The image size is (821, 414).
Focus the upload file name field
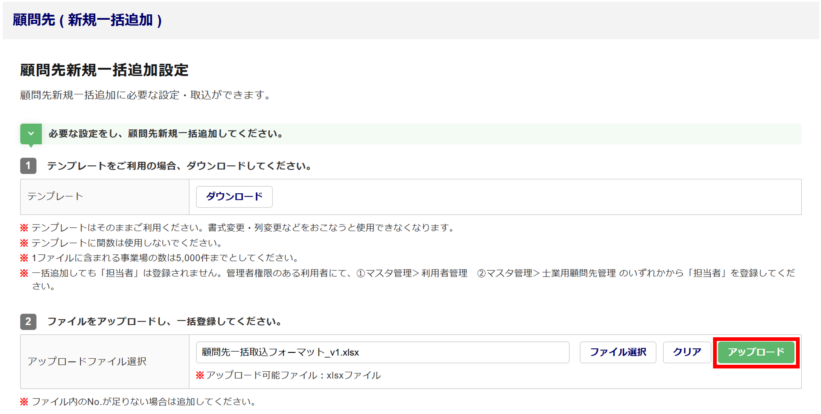tap(382, 352)
